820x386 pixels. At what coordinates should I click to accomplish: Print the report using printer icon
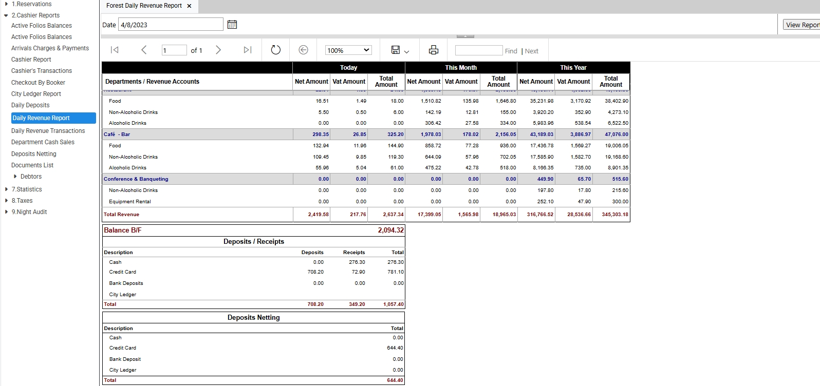[434, 50]
